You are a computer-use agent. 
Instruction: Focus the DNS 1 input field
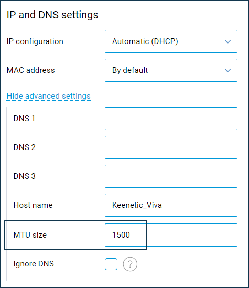[x=171, y=119]
